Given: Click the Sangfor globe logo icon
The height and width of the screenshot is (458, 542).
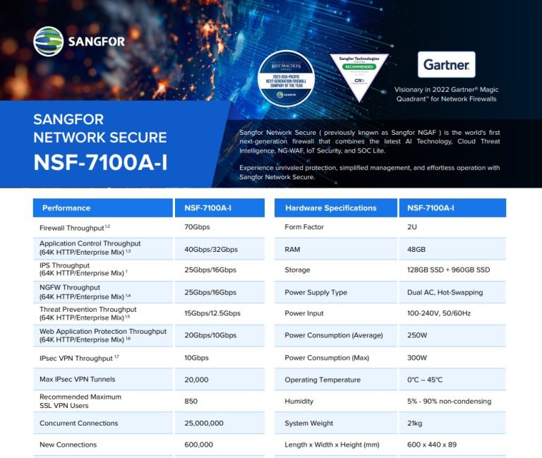Looking at the screenshot, I should (x=48, y=41).
